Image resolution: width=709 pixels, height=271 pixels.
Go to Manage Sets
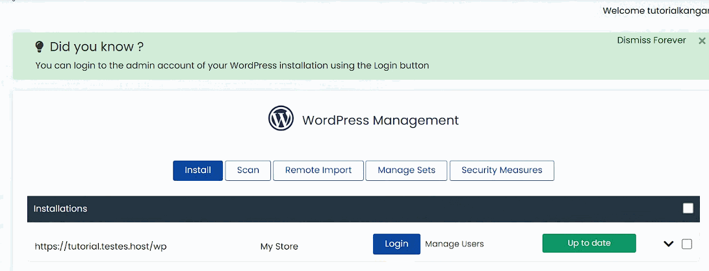pyautogui.click(x=406, y=171)
